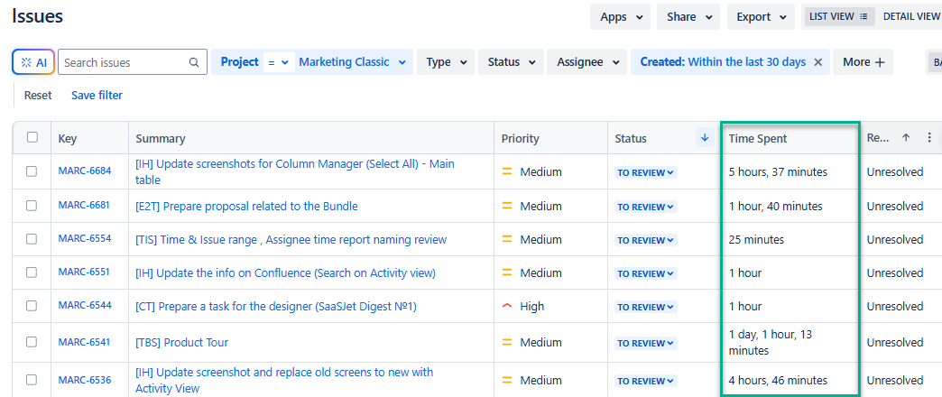Open TO REVIEW status dropdown for MARC-6681
The width and height of the screenshot is (942, 397).
click(646, 207)
